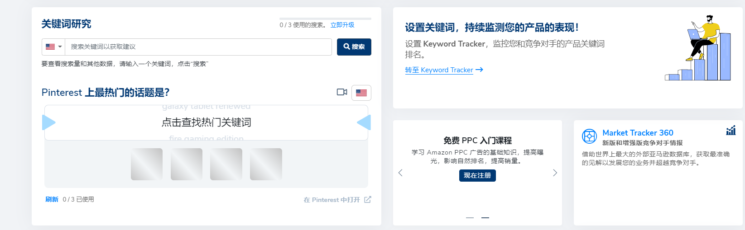745x230 pixels.
Task: Select the first Pinterest placeholder thumbnail
Action: [x=147, y=164]
